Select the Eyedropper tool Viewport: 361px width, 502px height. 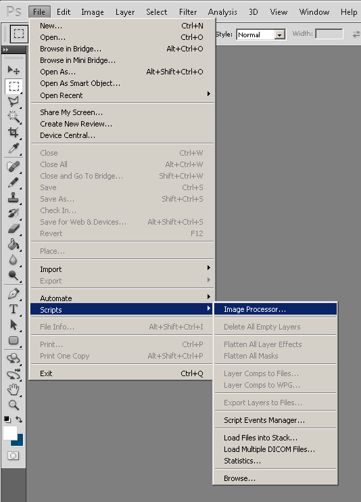pyautogui.click(x=14, y=148)
